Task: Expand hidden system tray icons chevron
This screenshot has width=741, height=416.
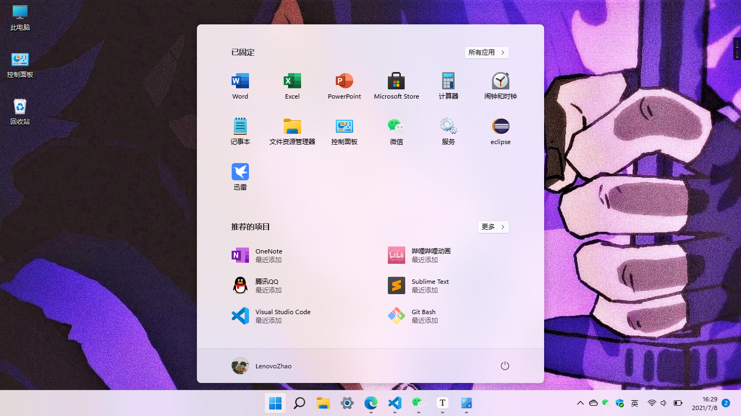Action: [x=580, y=403]
